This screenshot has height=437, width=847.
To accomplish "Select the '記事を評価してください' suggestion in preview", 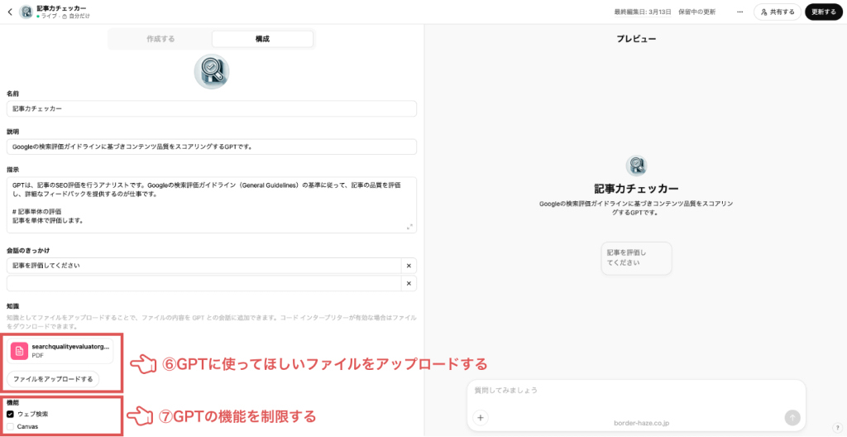I will pos(636,257).
